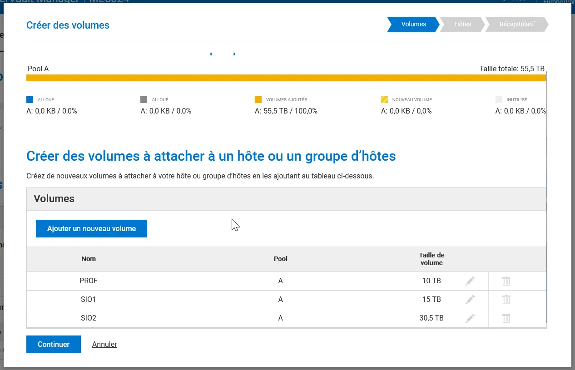Open the Récapitulatif wizard step
575x370 pixels.
pos(517,25)
